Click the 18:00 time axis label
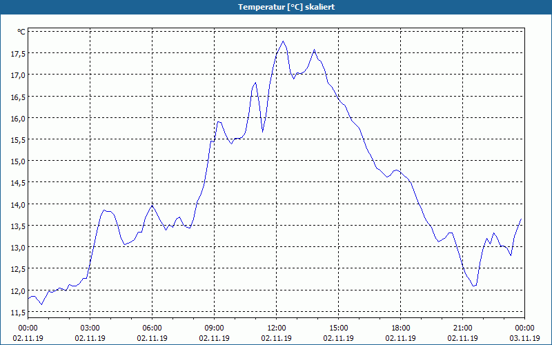 (x=401, y=328)
